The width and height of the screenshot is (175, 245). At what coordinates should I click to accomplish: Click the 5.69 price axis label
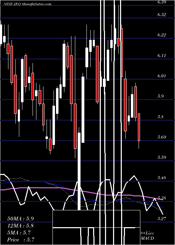(x=161, y=137)
